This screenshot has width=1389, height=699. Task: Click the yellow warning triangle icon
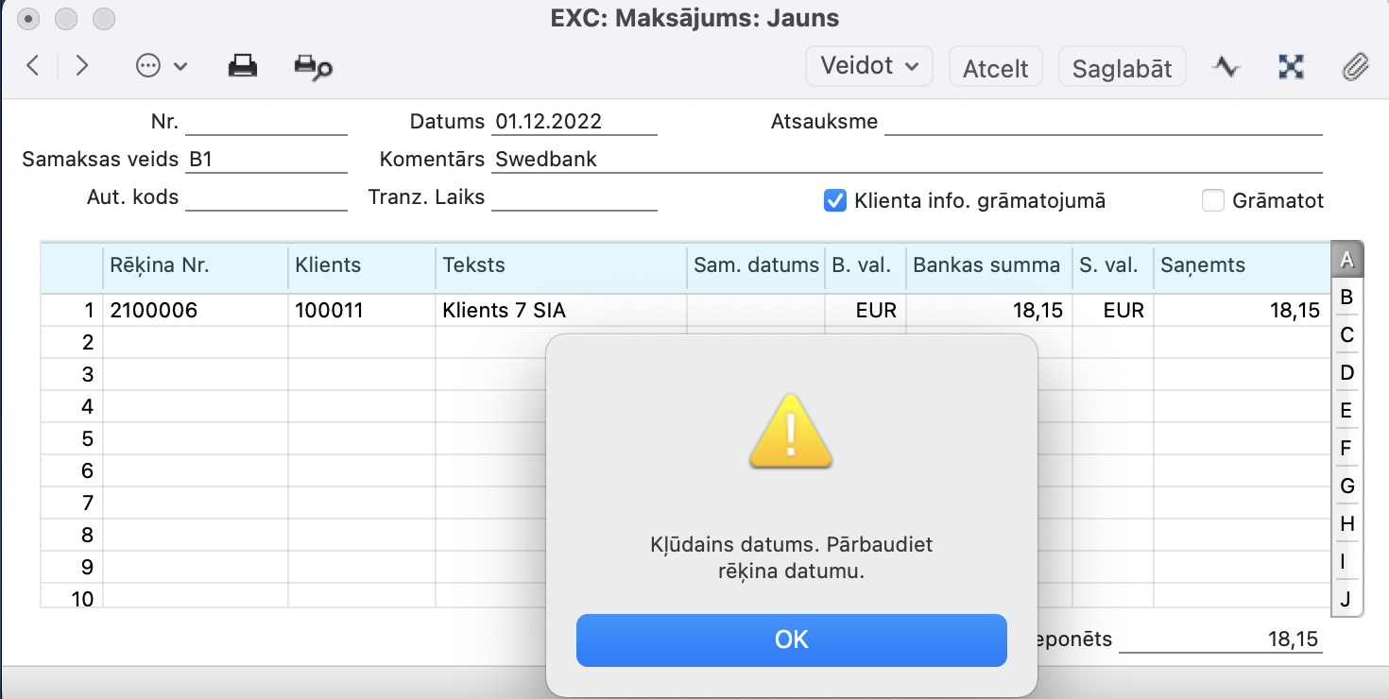click(x=791, y=433)
